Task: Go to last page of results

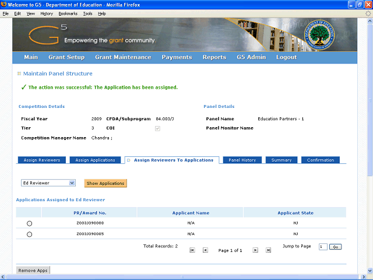Action: pos(268,250)
